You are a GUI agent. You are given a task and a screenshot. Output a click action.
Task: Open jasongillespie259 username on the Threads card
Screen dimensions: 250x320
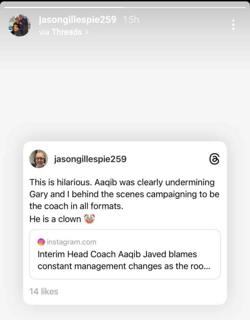[x=90, y=159]
